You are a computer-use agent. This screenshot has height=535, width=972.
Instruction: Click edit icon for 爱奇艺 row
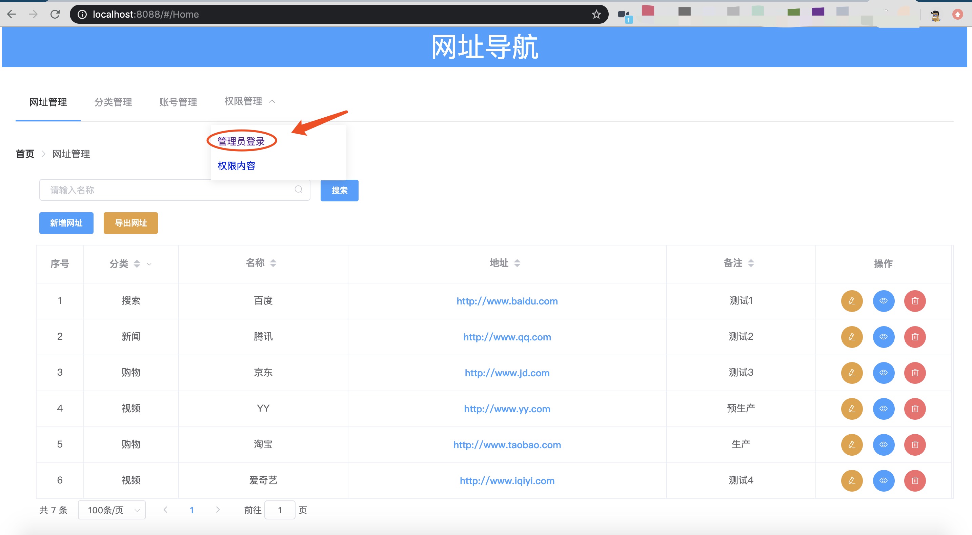click(x=852, y=480)
